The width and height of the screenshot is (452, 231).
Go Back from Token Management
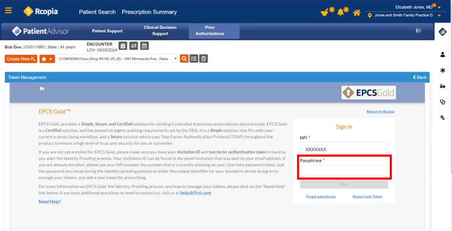[x=419, y=77]
